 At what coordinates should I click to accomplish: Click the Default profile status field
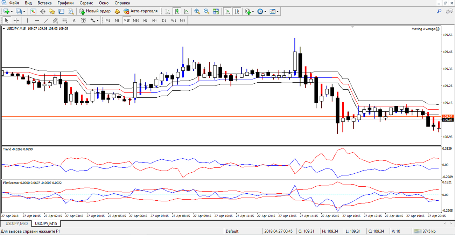click(232, 231)
